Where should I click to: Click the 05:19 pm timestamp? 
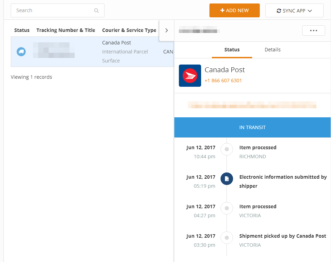pos(204,186)
